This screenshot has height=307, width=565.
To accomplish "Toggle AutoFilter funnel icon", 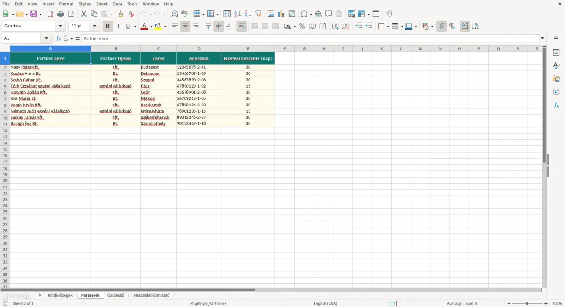I will [258, 14].
